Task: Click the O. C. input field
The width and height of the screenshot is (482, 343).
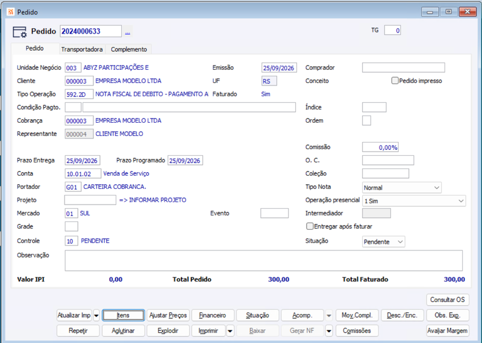Action: (x=388, y=160)
